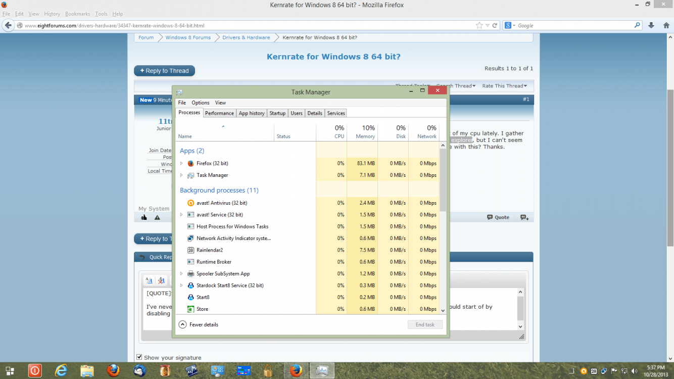
Task: Open the Search Thread dropdown
Action: coord(456,86)
